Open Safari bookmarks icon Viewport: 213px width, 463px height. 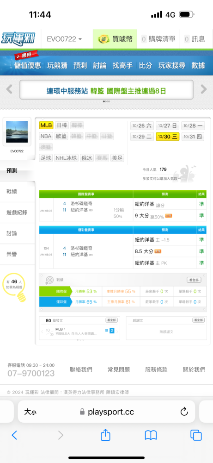(151, 435)
